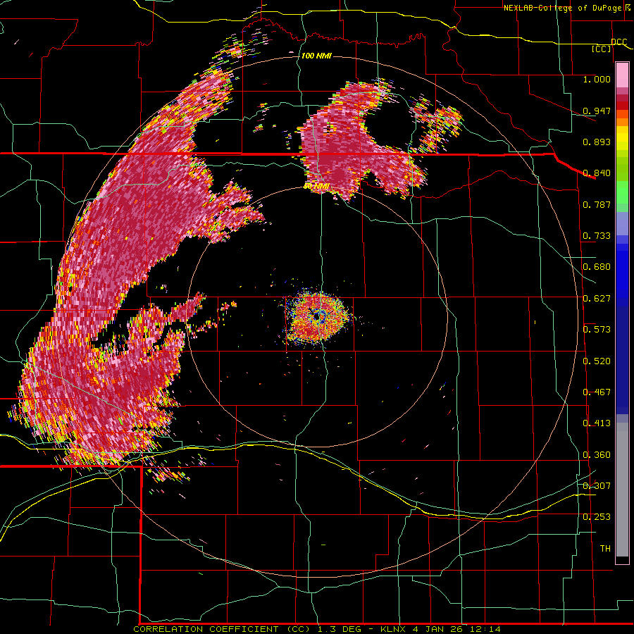634x634 pixels.
Task: Select the 0.787 legend value
Action: point(597,204)
